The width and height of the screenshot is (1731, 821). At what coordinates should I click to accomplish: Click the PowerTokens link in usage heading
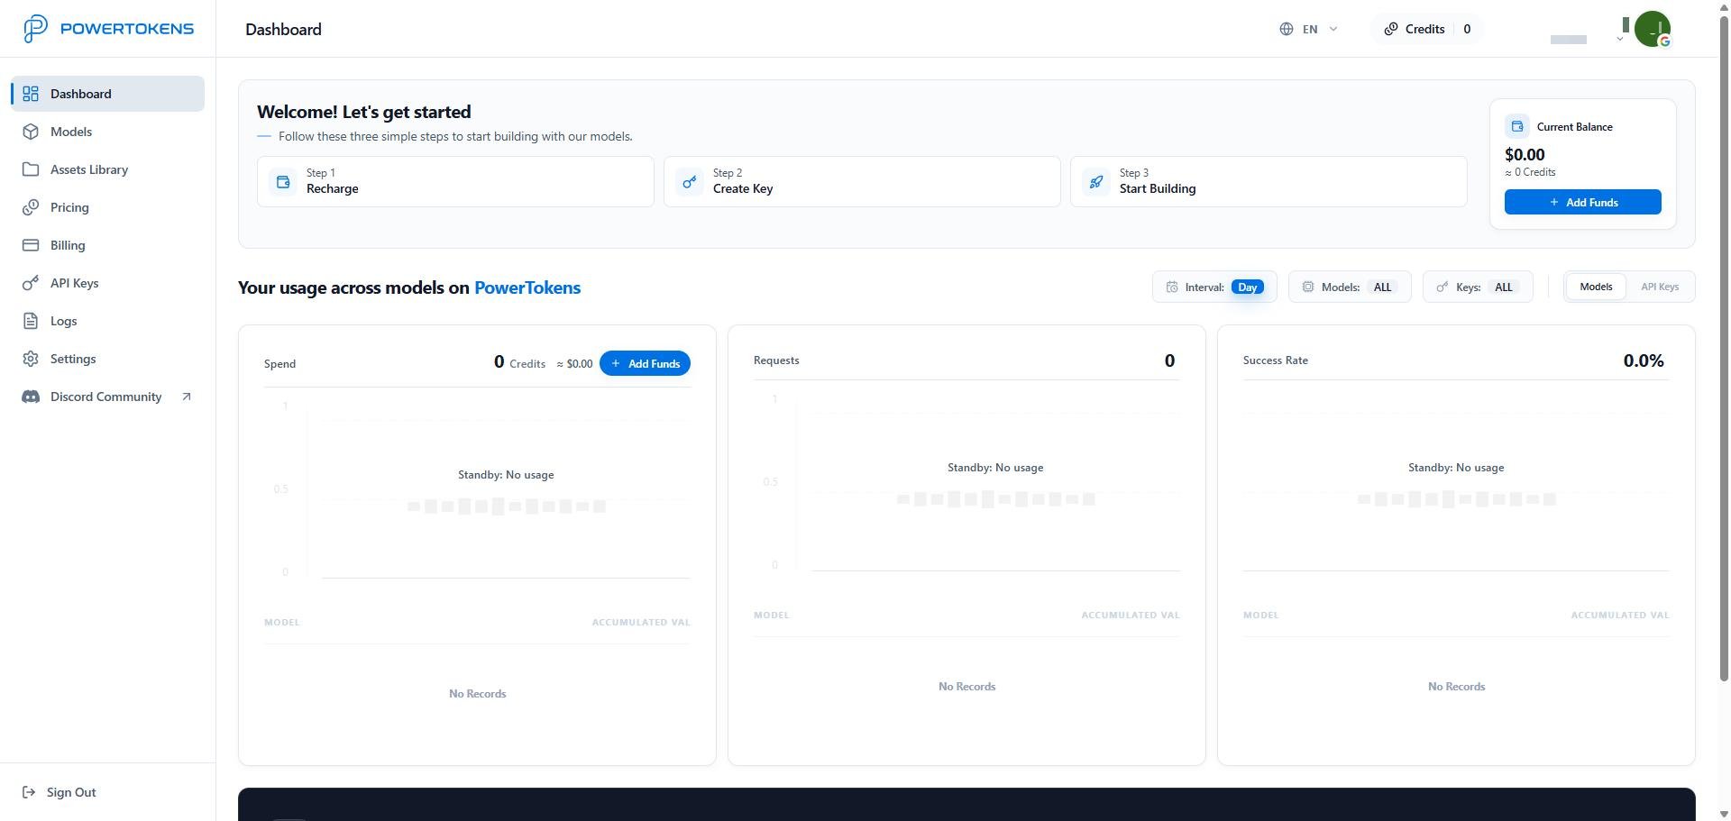pyautogui.click(x=527, y=287)
